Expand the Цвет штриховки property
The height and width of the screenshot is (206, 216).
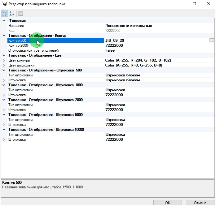(x=4, y=65)
